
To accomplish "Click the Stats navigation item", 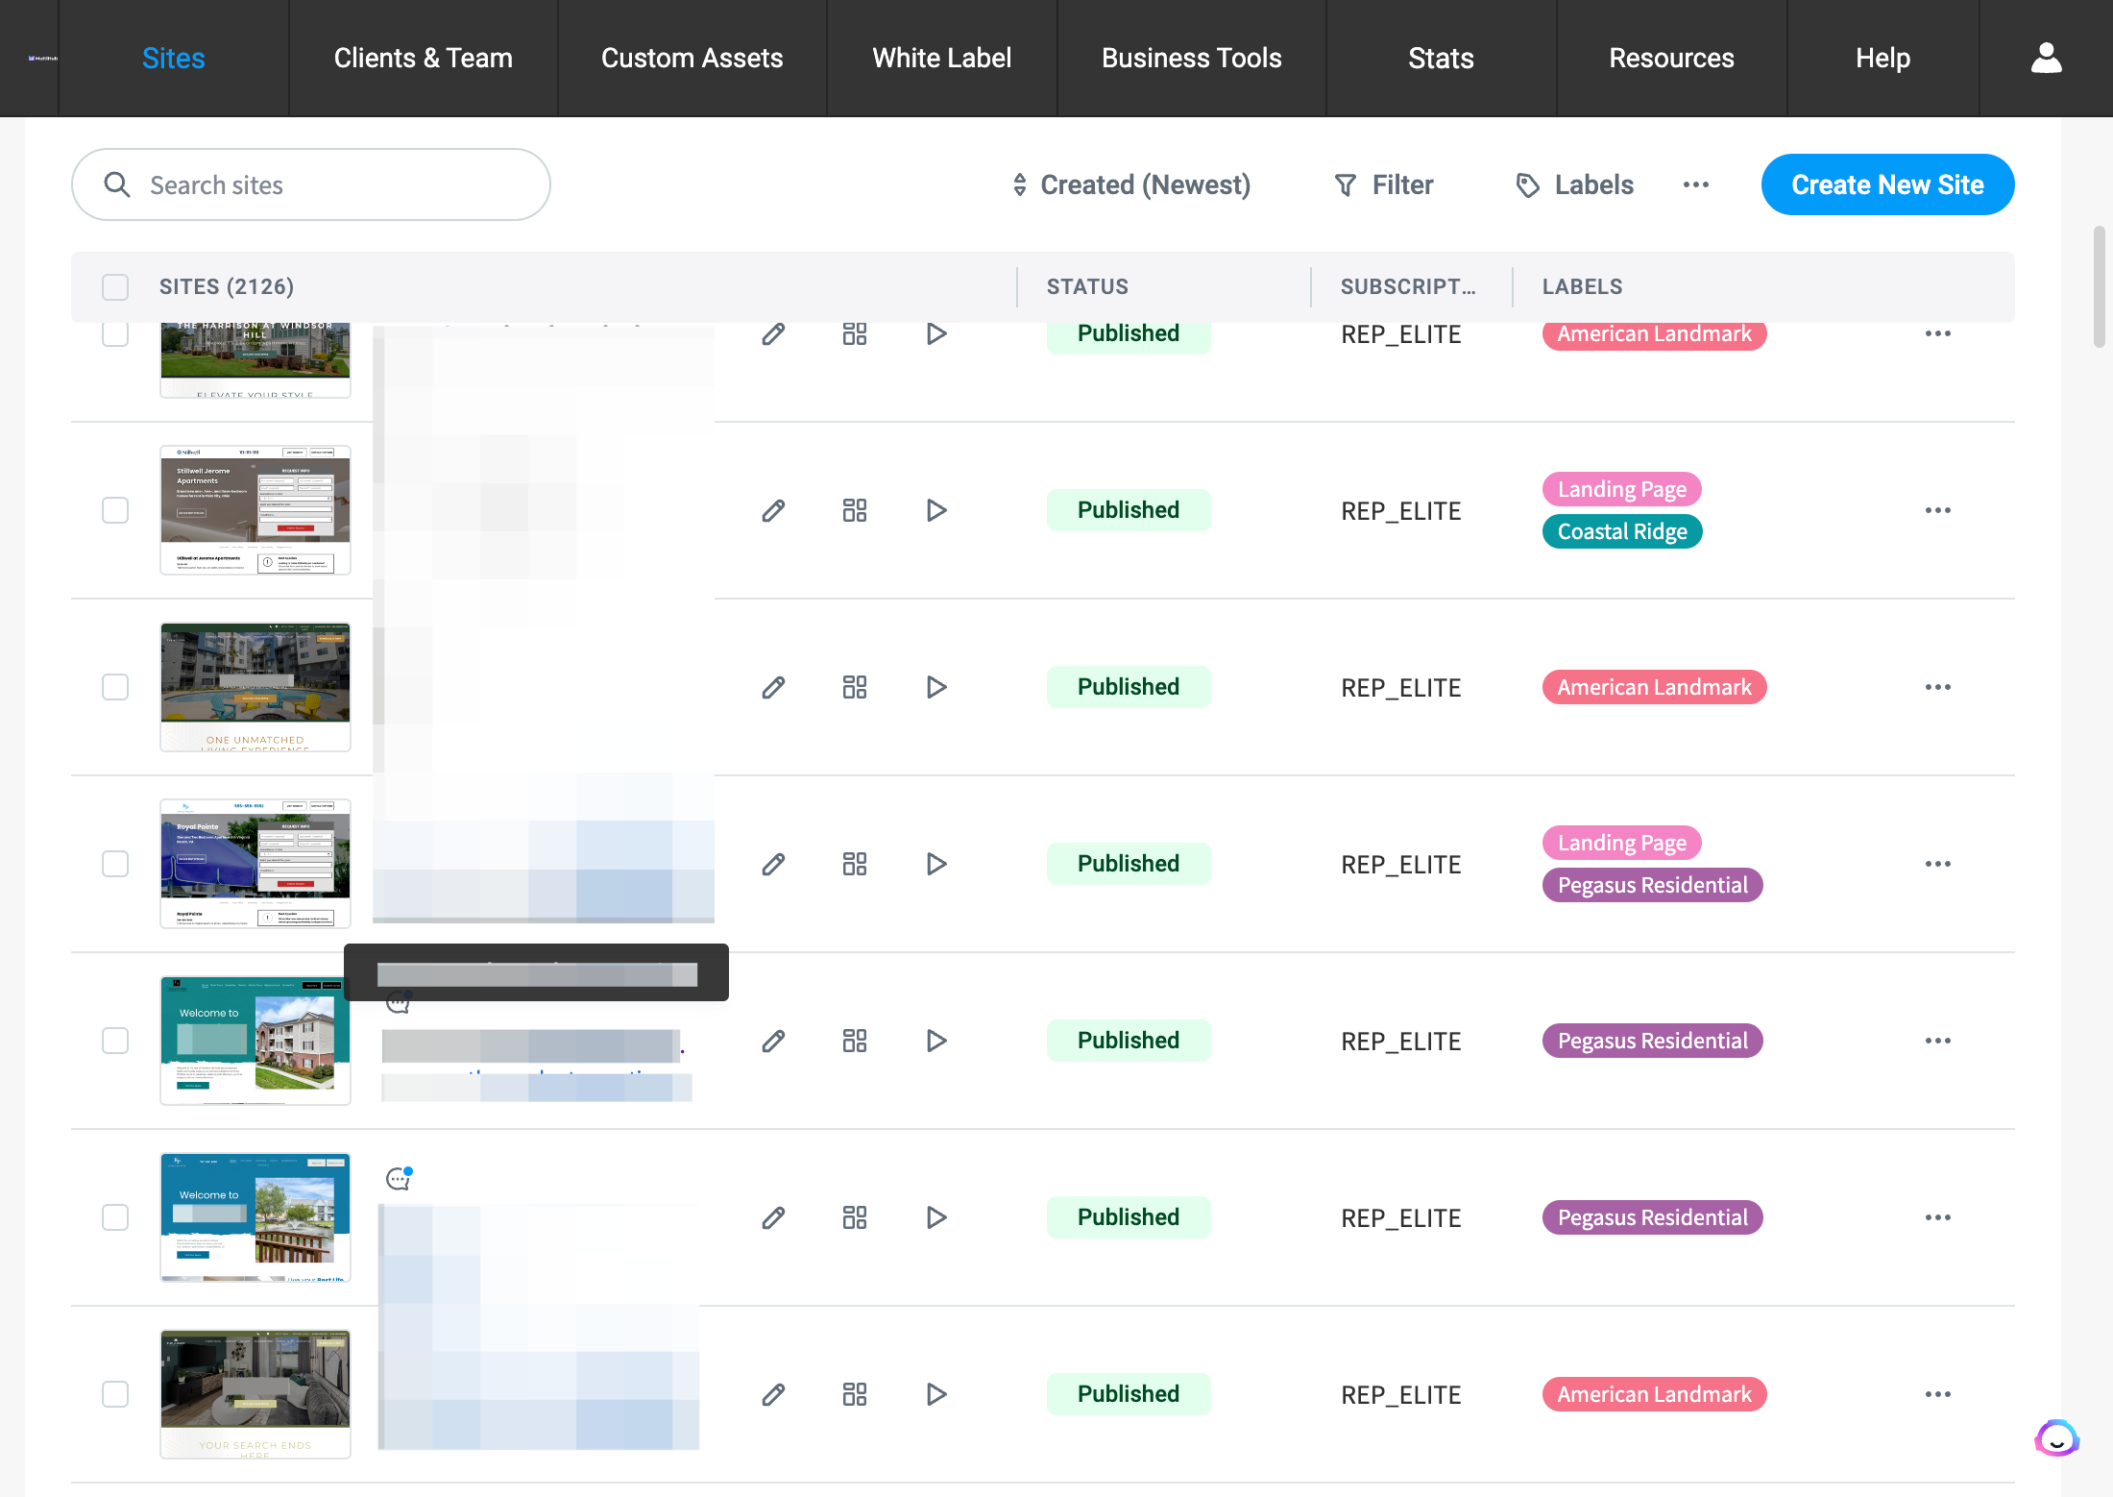I will (1442, 58).
